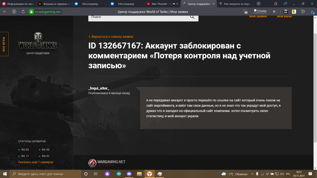Click the 'Отзывы' reviews button

pyautogui.click(x=260, y=11)
